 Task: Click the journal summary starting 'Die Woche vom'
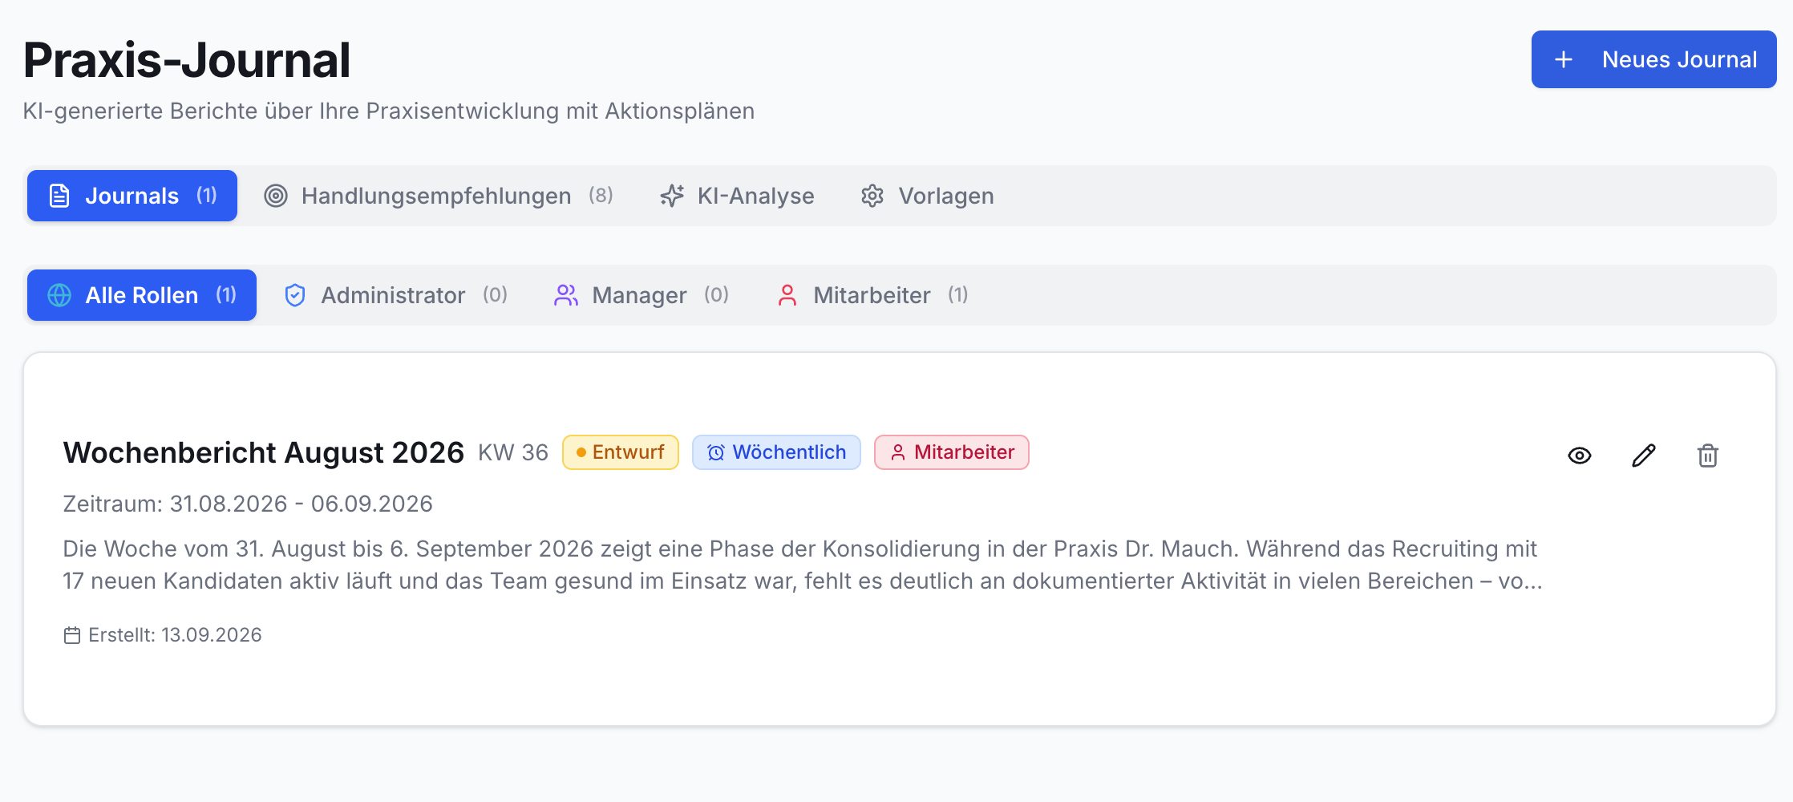click(x=803, y=565)
